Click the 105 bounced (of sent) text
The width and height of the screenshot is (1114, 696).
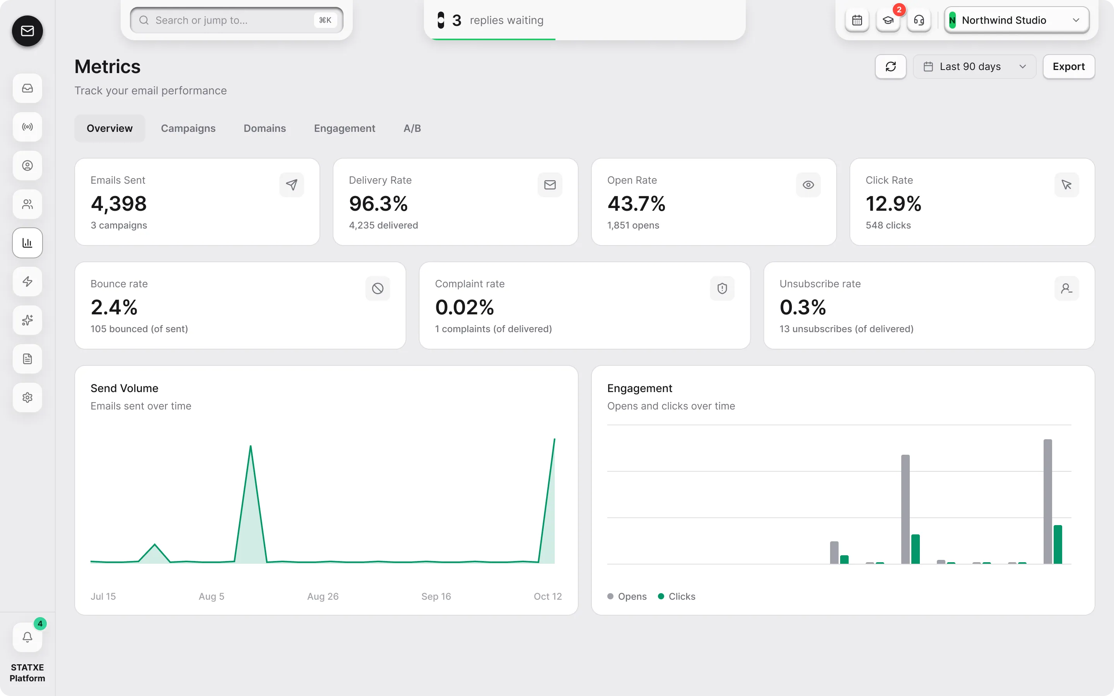[139, 329]
